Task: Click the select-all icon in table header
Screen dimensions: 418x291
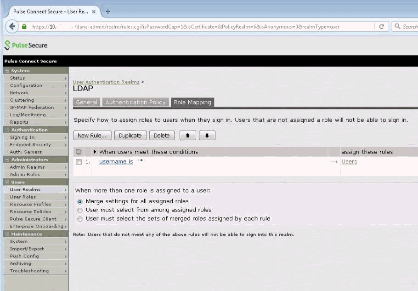Action: pyautogui.click(x=79, y=152)
